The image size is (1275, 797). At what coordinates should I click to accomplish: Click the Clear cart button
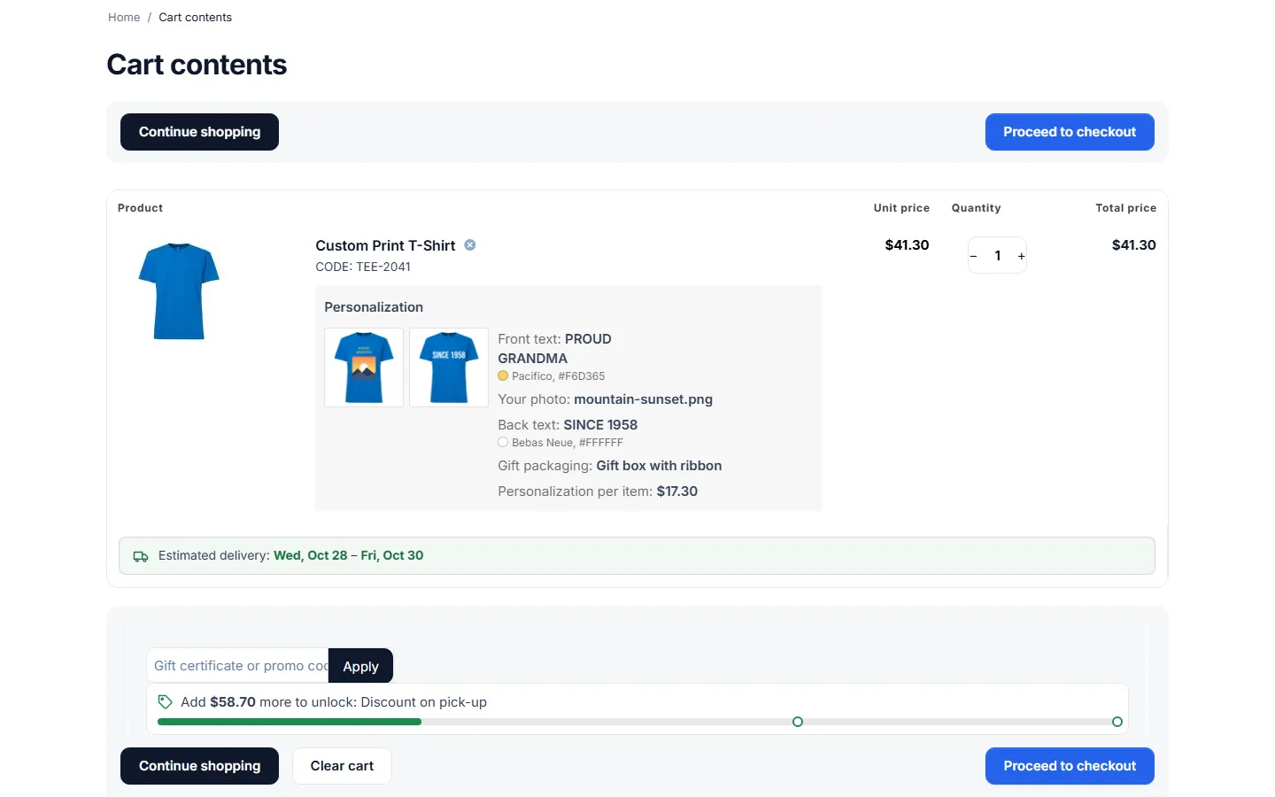pos(342,766)
